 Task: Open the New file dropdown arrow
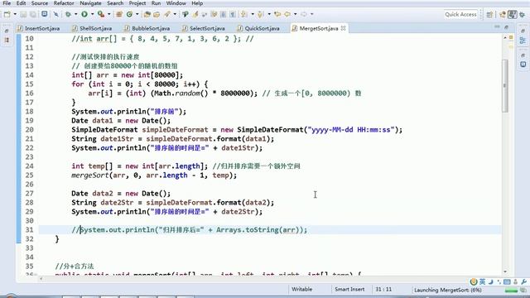[x=15, y=14]
